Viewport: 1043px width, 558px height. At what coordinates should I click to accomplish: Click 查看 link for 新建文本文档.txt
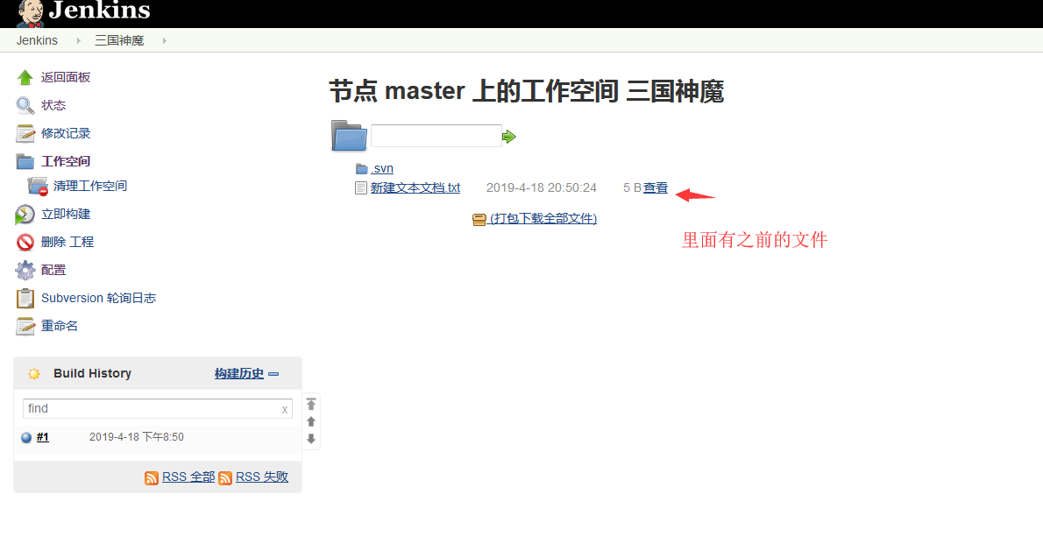point(656,187)
